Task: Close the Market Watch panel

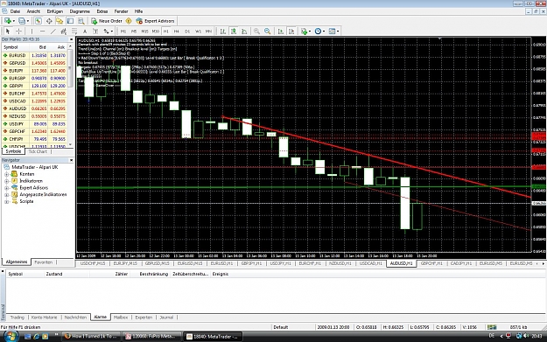Action: point(71,39)
